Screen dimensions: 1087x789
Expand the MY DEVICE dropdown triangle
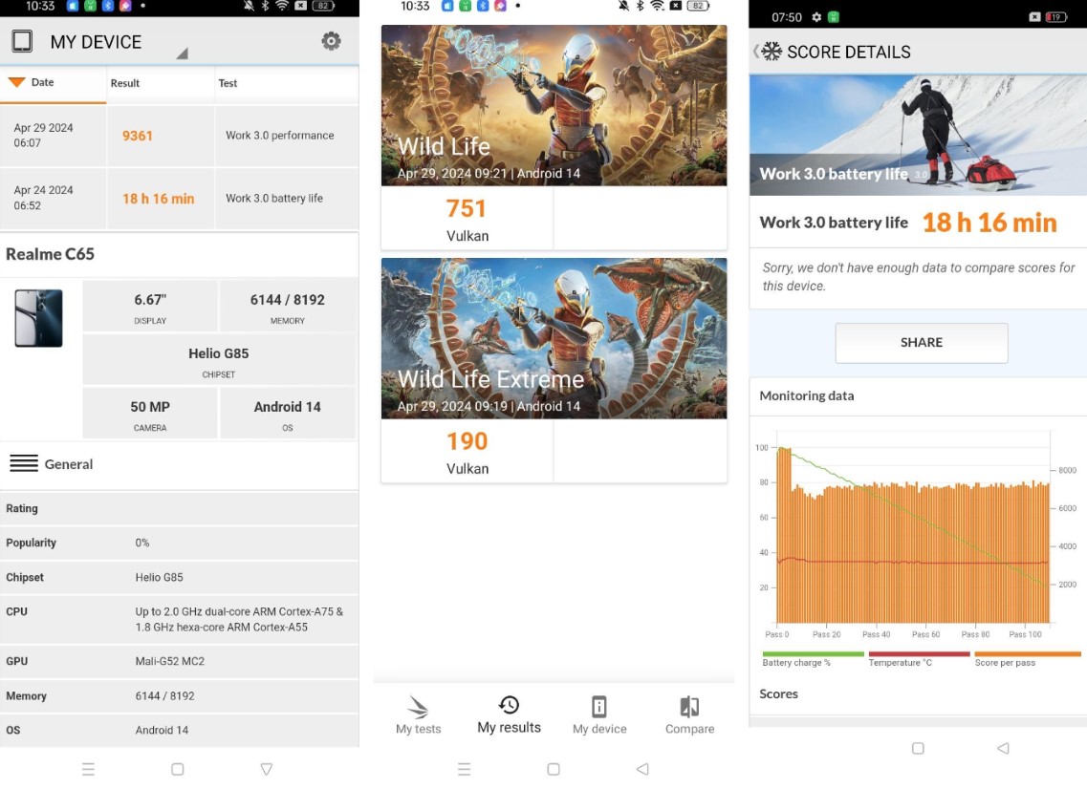click(x=182, y=53)
